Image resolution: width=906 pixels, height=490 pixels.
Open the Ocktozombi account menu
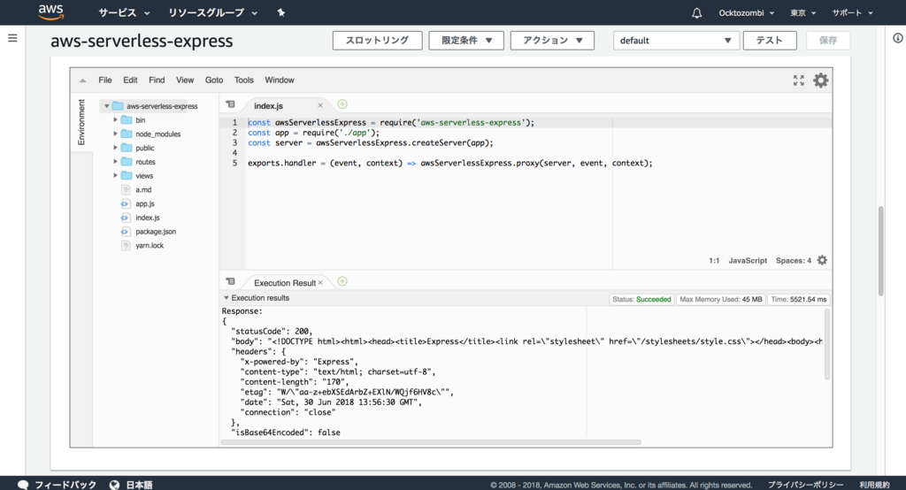(x=746, y=12)
